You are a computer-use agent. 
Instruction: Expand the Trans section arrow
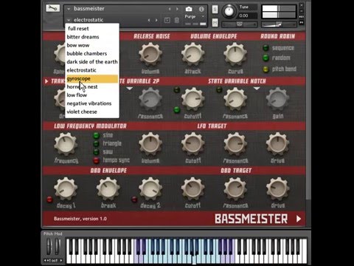pos(46,81)
